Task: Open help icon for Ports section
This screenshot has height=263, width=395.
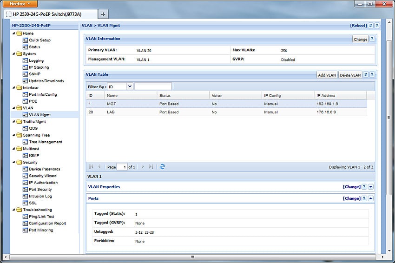Action: click(x=364, y=198)
